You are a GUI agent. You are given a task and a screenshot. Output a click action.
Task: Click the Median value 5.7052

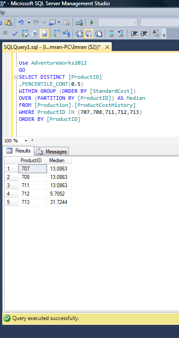point(59,194)
